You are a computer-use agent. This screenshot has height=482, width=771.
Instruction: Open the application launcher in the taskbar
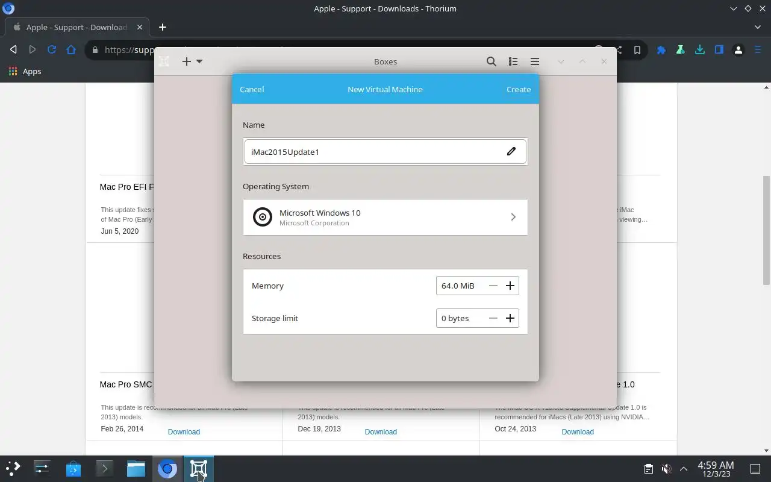click(x=13, y=468)
